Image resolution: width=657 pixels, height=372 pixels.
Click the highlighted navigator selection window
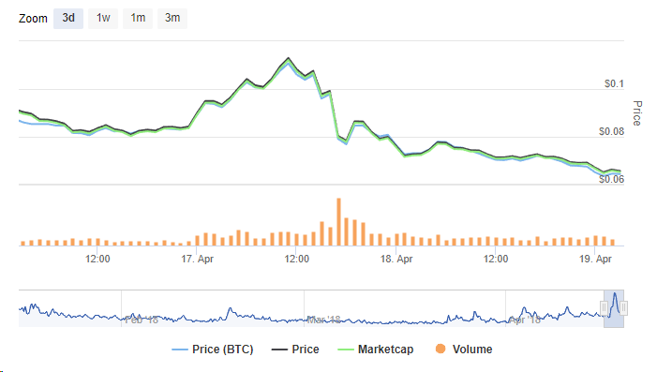point(614,308)
